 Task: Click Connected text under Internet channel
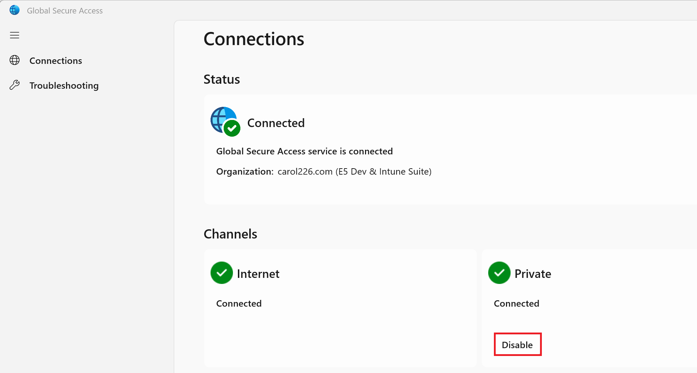tap(239, 304)
